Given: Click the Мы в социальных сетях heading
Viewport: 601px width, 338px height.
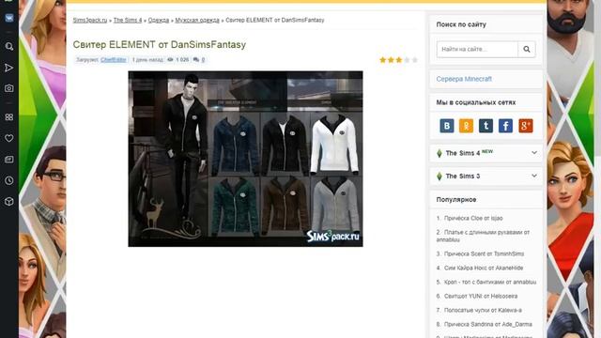Looking at the screenshot, I should [476, 102].
